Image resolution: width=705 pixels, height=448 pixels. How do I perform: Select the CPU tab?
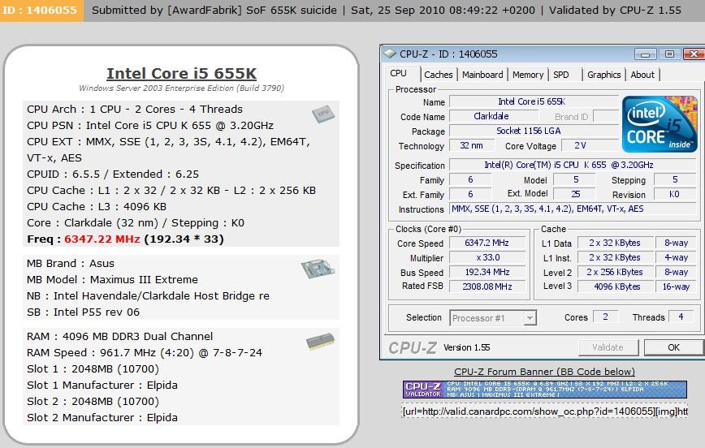[x=398, y=73]
